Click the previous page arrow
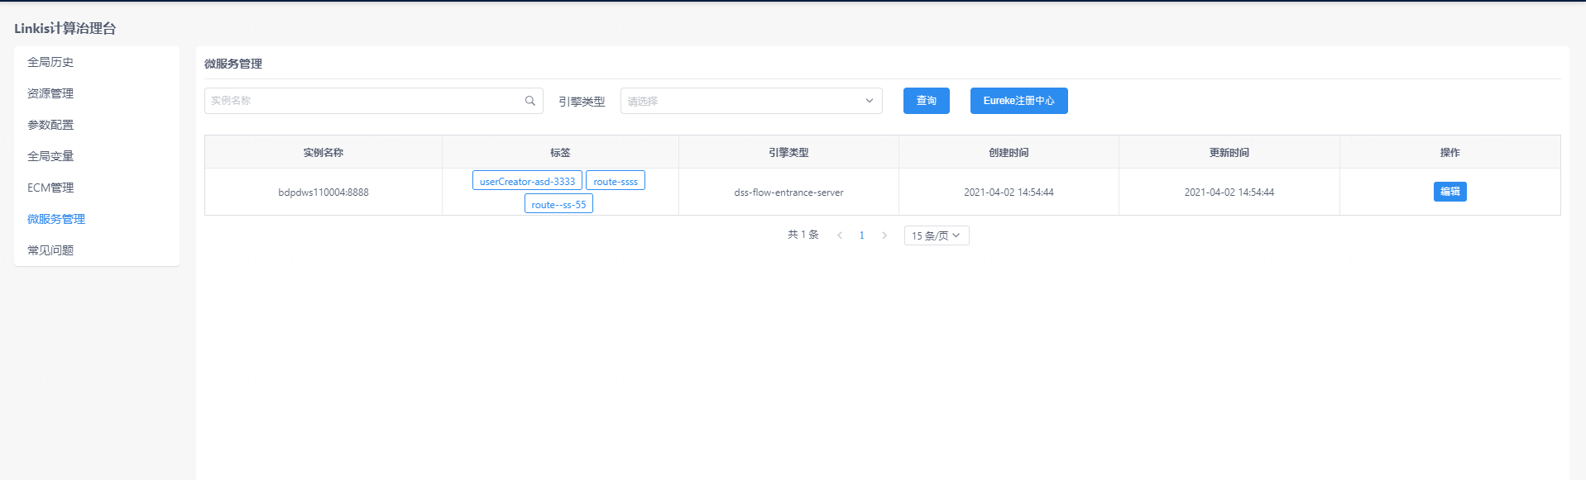Image resolution: width=1586 pixels, height=480 pixels. [x=840, y=235]
